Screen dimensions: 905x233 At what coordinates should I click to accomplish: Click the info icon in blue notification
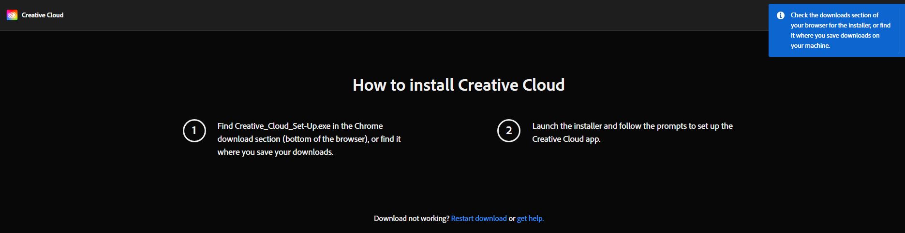point(780,15)
